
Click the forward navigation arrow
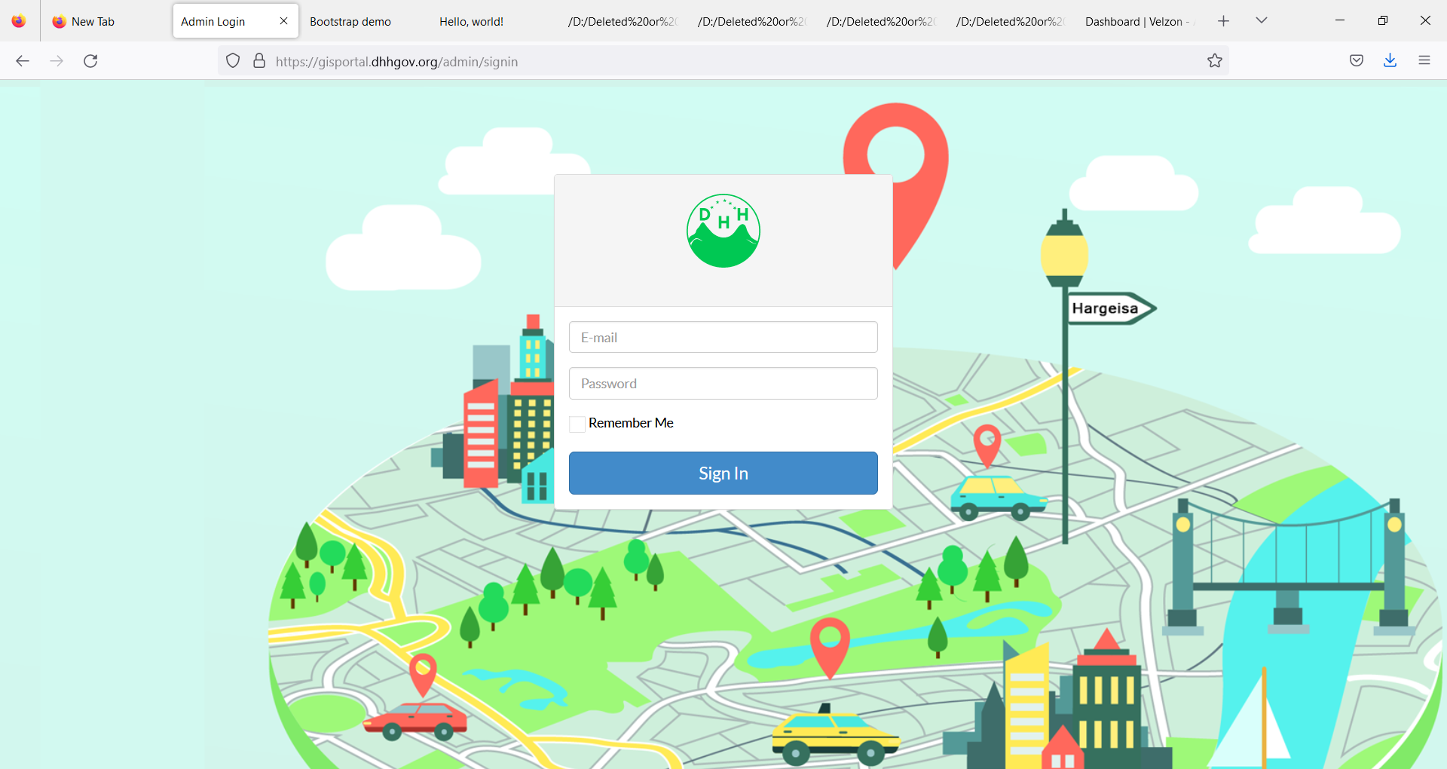pyautogui.click(x=57, y=61)
